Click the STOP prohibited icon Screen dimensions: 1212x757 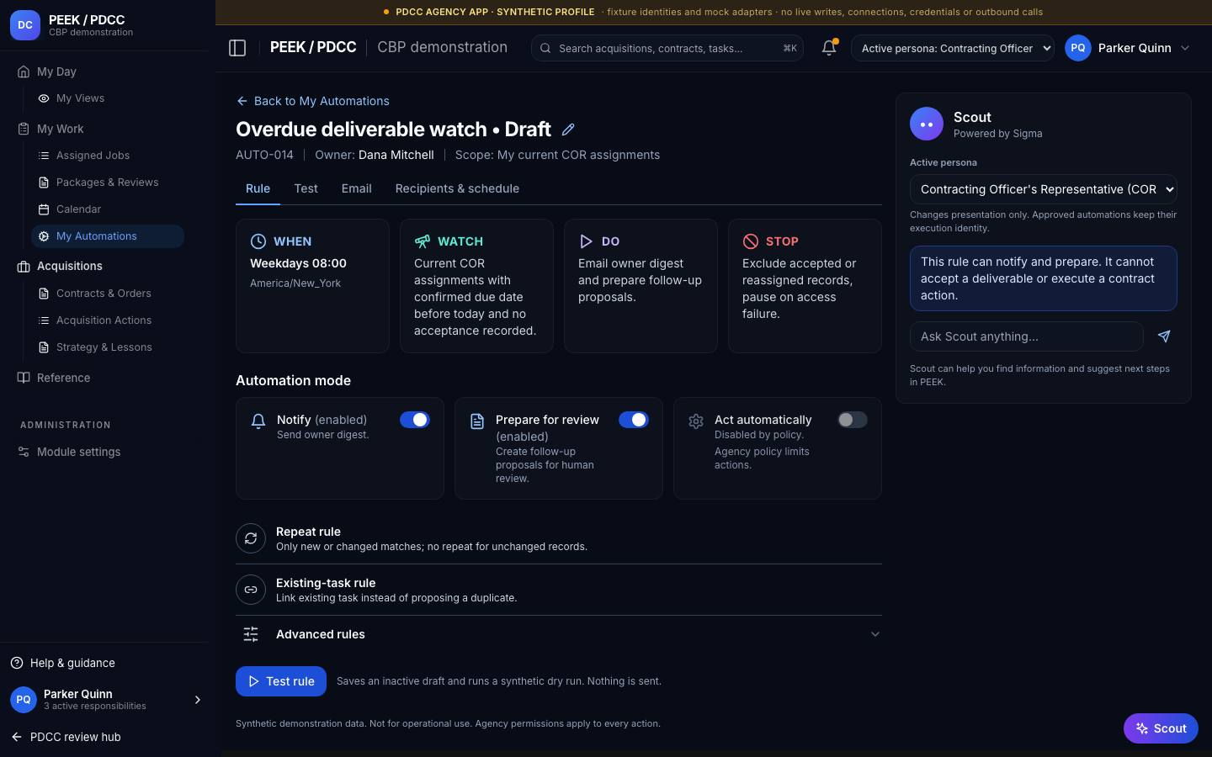pyautogui.click(x=751, y=241)
